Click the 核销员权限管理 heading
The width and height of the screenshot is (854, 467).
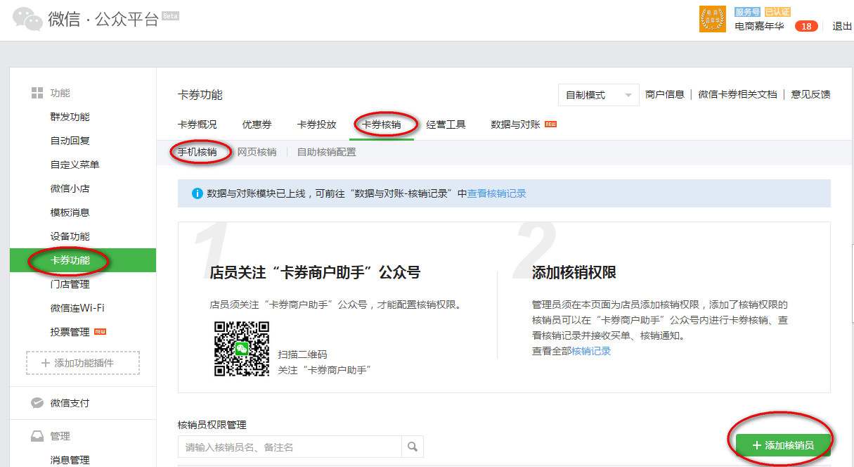click(x=212, y=425)
